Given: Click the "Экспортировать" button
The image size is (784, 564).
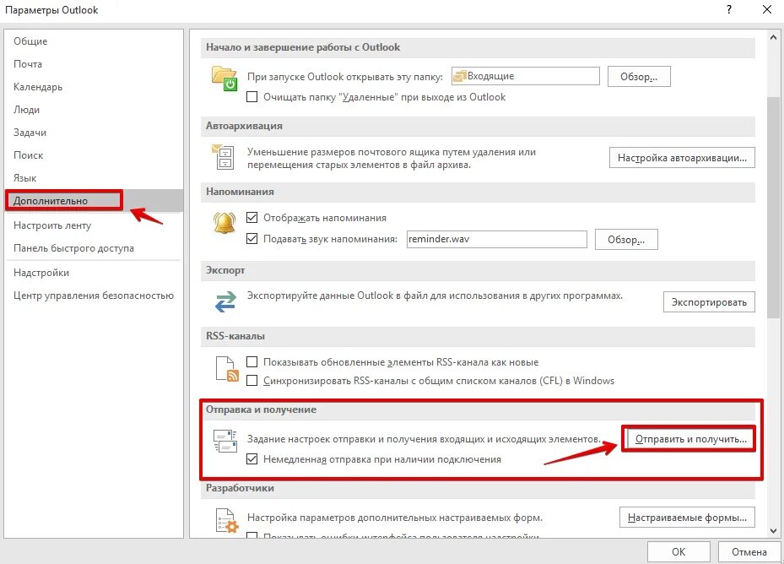Looking at the screenshot, I should (709, 301).
